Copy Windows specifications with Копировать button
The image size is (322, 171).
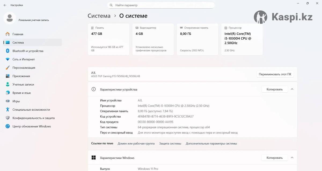coord(275,158)
